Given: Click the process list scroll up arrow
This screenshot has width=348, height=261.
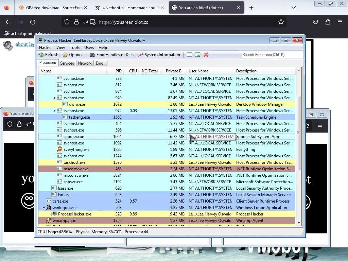Looking at the screenshot, I should pyautogui.click(x=299, y=70).
